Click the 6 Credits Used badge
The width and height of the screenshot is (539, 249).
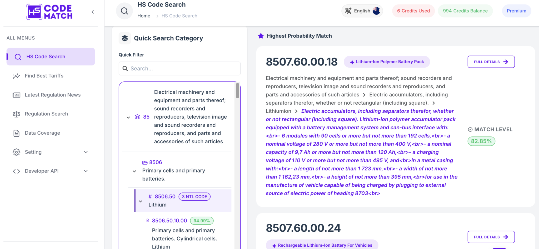[x=413, y=11]
